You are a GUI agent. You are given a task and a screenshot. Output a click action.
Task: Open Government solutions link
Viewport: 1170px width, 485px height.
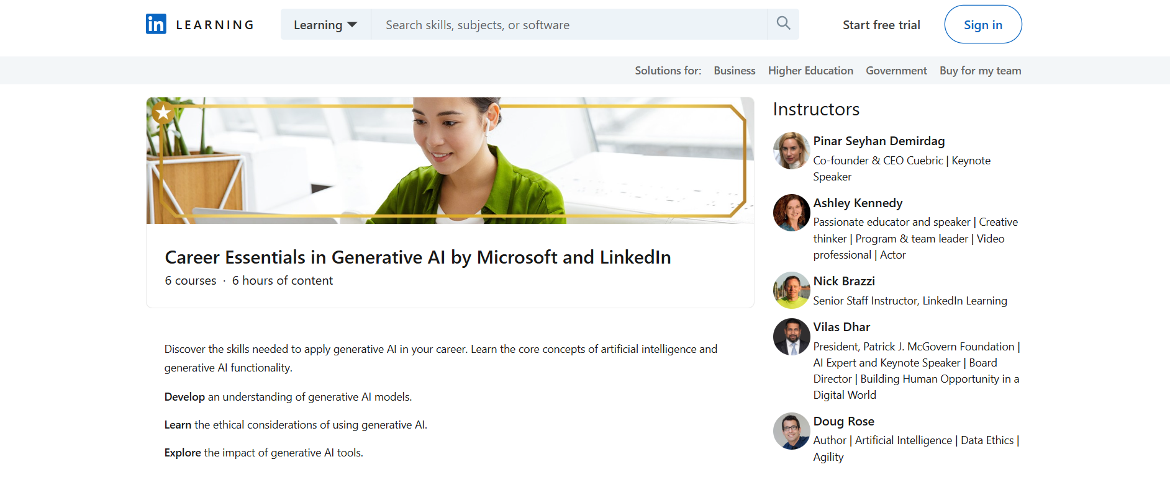pos(896,71)
